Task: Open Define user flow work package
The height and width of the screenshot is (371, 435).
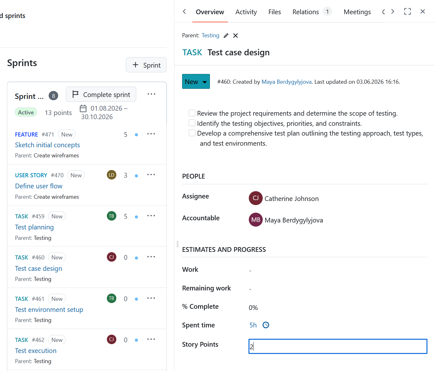Action: [x=39, y=186]
